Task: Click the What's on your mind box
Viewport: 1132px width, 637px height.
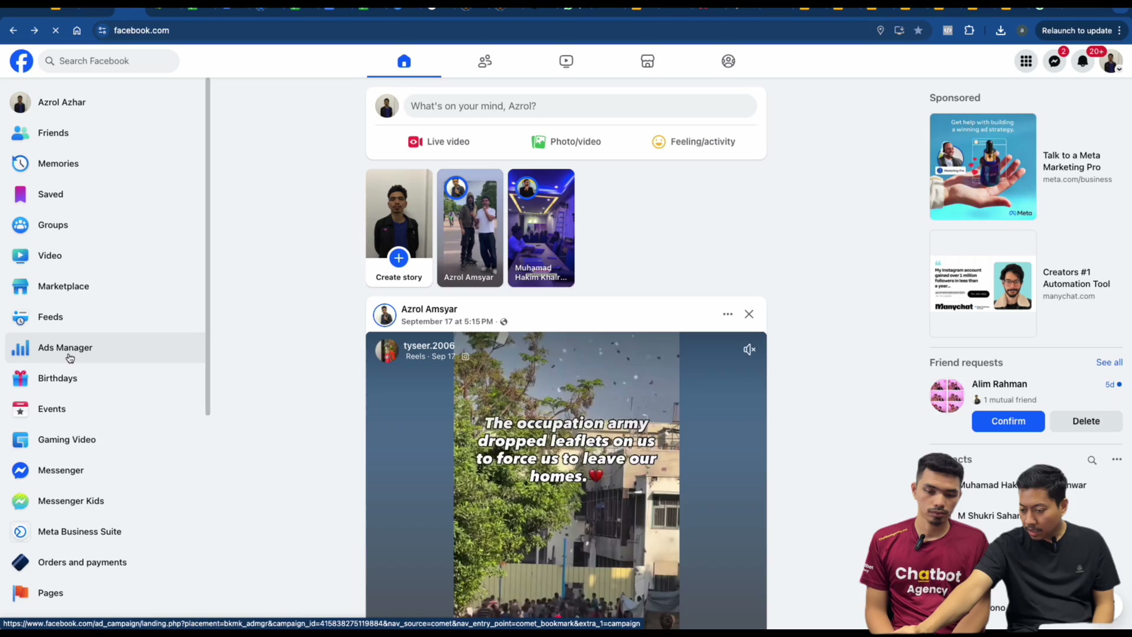Action: (x=580, y=106)
